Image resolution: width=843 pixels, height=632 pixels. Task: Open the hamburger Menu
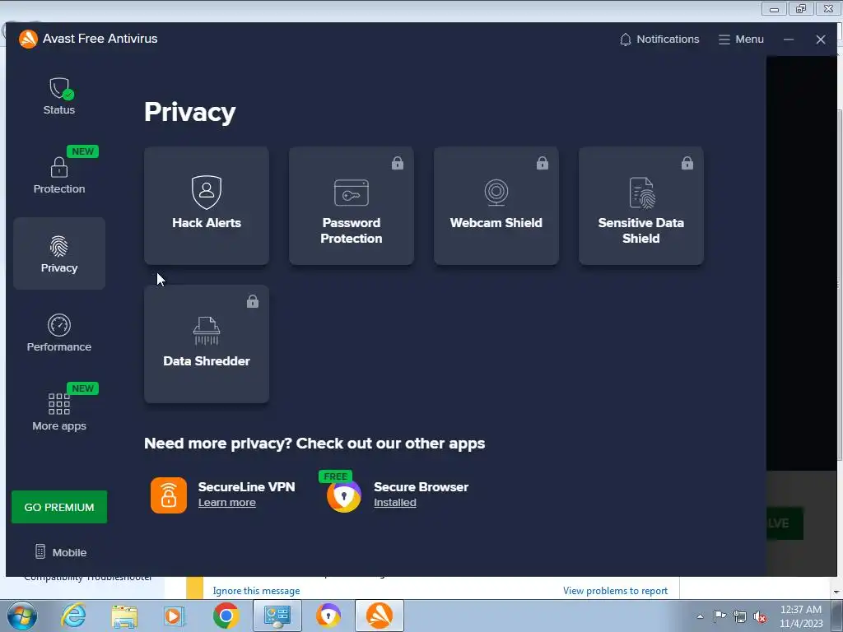click(742, 39)
